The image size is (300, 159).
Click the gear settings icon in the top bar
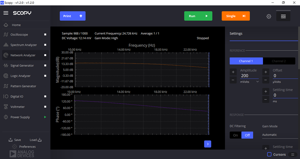[x=268, y=16]
